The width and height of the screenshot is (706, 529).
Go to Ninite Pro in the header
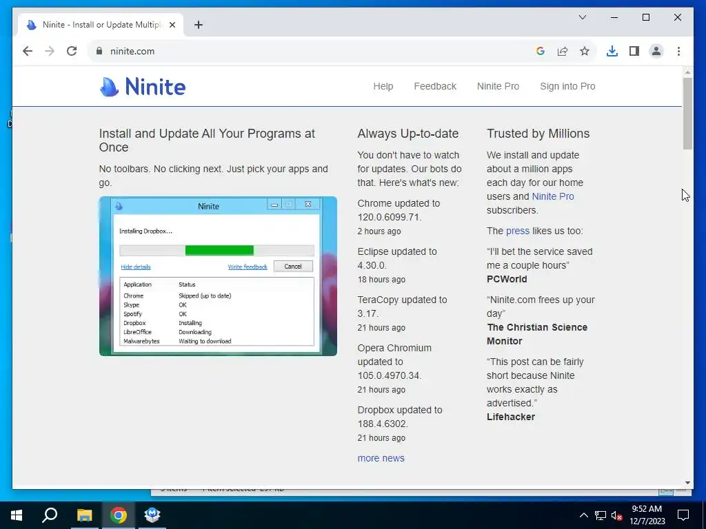click(498, 86)
